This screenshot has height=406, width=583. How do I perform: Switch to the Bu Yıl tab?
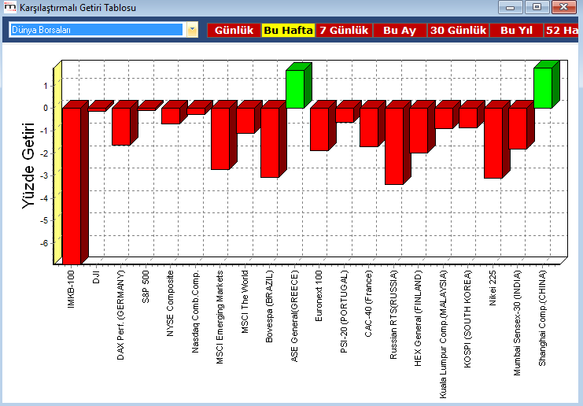coord(516,30)
